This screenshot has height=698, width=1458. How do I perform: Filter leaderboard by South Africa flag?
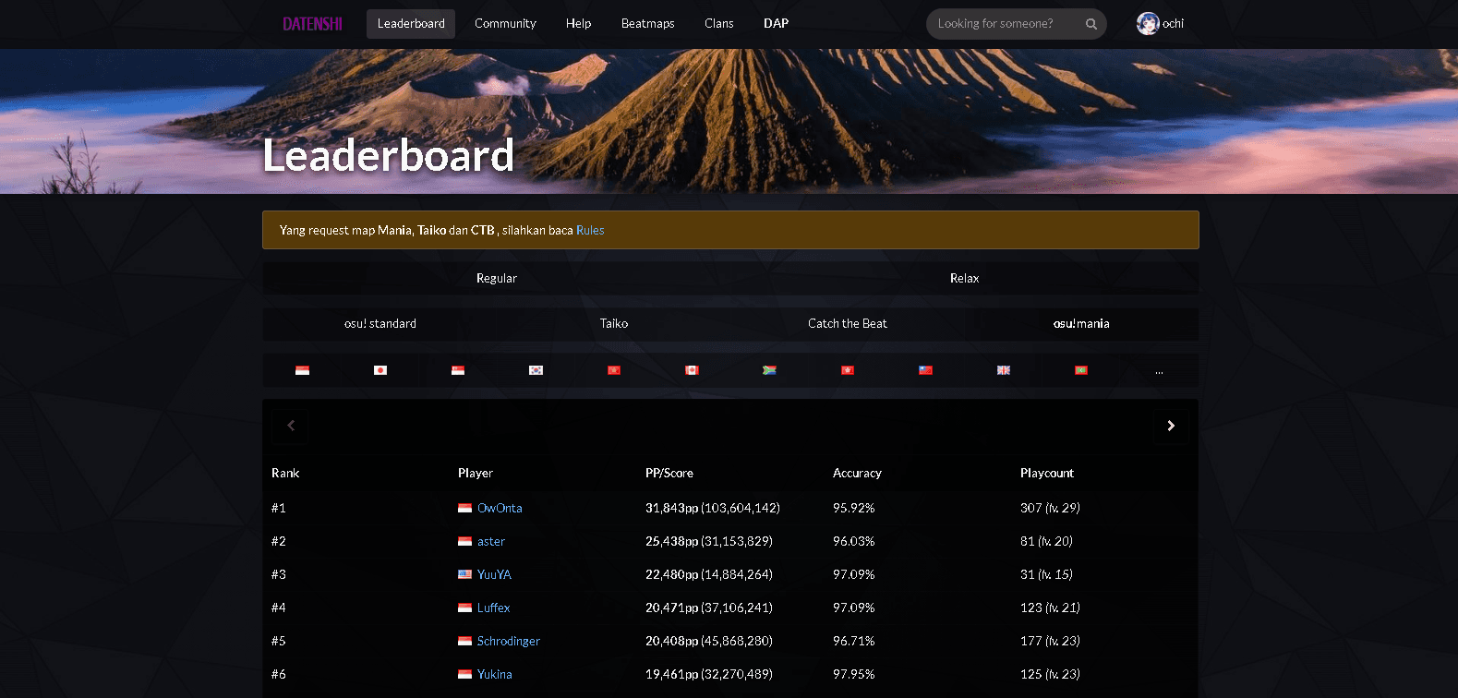(x=769, y=370)
